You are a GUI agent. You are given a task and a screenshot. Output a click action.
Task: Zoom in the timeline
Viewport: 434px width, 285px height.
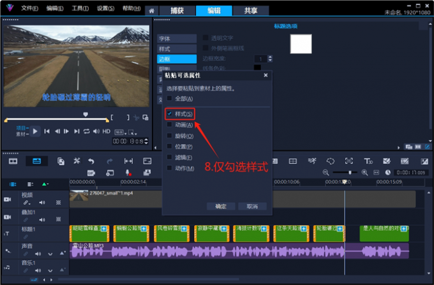[364, 173]
